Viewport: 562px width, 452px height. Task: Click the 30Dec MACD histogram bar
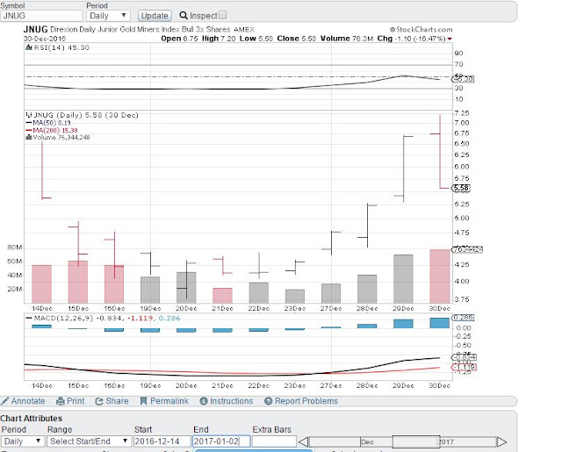coord(439,323)
